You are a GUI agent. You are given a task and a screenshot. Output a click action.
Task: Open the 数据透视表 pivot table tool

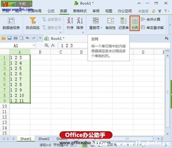pos(11,24)
